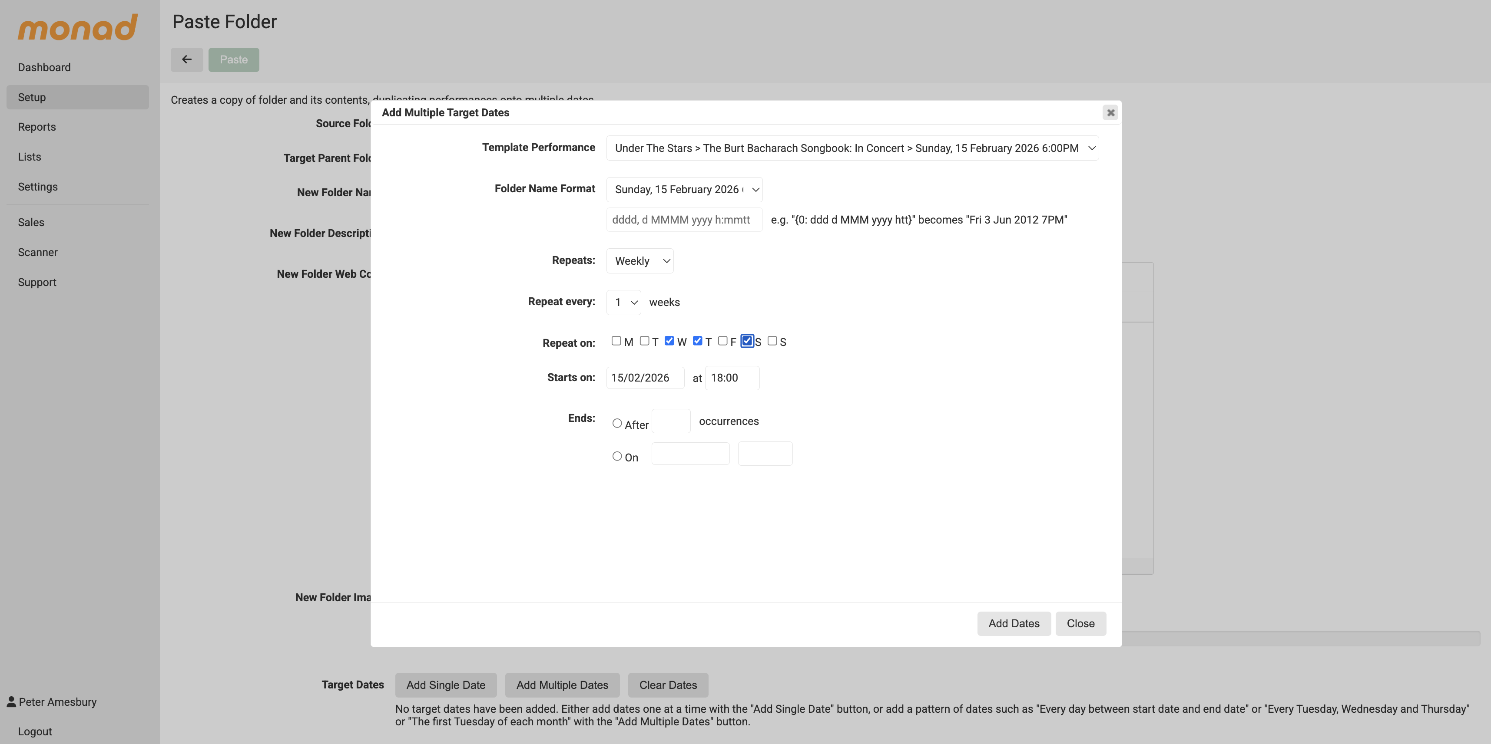Go to Dashboard in the sidebar
The image size is (1491, 744).
(44, 67)
